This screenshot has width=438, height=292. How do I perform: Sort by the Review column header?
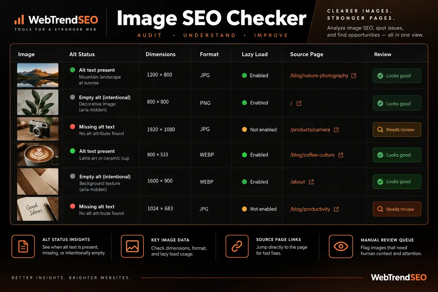[x=383, y=54]
